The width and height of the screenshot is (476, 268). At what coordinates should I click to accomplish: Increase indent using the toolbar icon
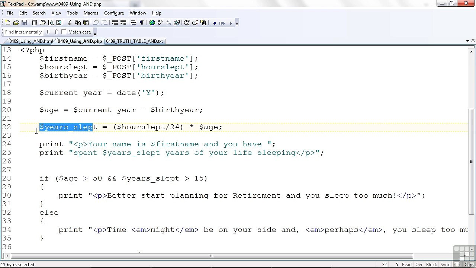pyautogui.click(x=123, y=23)
